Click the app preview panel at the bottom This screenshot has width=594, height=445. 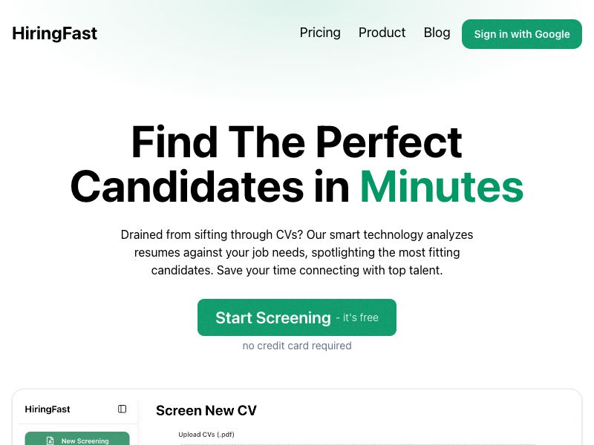click(297, 418)
